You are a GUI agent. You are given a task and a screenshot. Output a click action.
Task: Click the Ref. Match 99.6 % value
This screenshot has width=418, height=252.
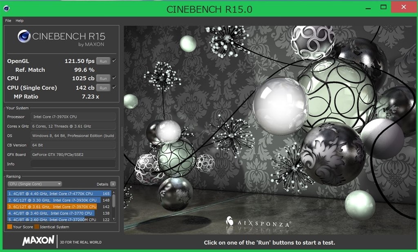[84, 70]
